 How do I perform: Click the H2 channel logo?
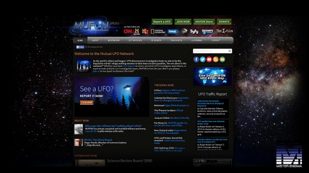(x=145, y=31)
